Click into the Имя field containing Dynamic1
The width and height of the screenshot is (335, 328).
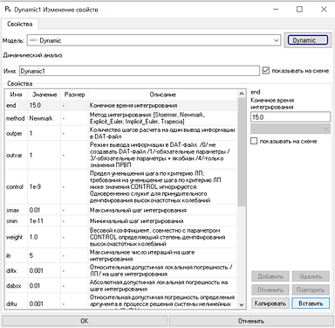coord(140,71)
